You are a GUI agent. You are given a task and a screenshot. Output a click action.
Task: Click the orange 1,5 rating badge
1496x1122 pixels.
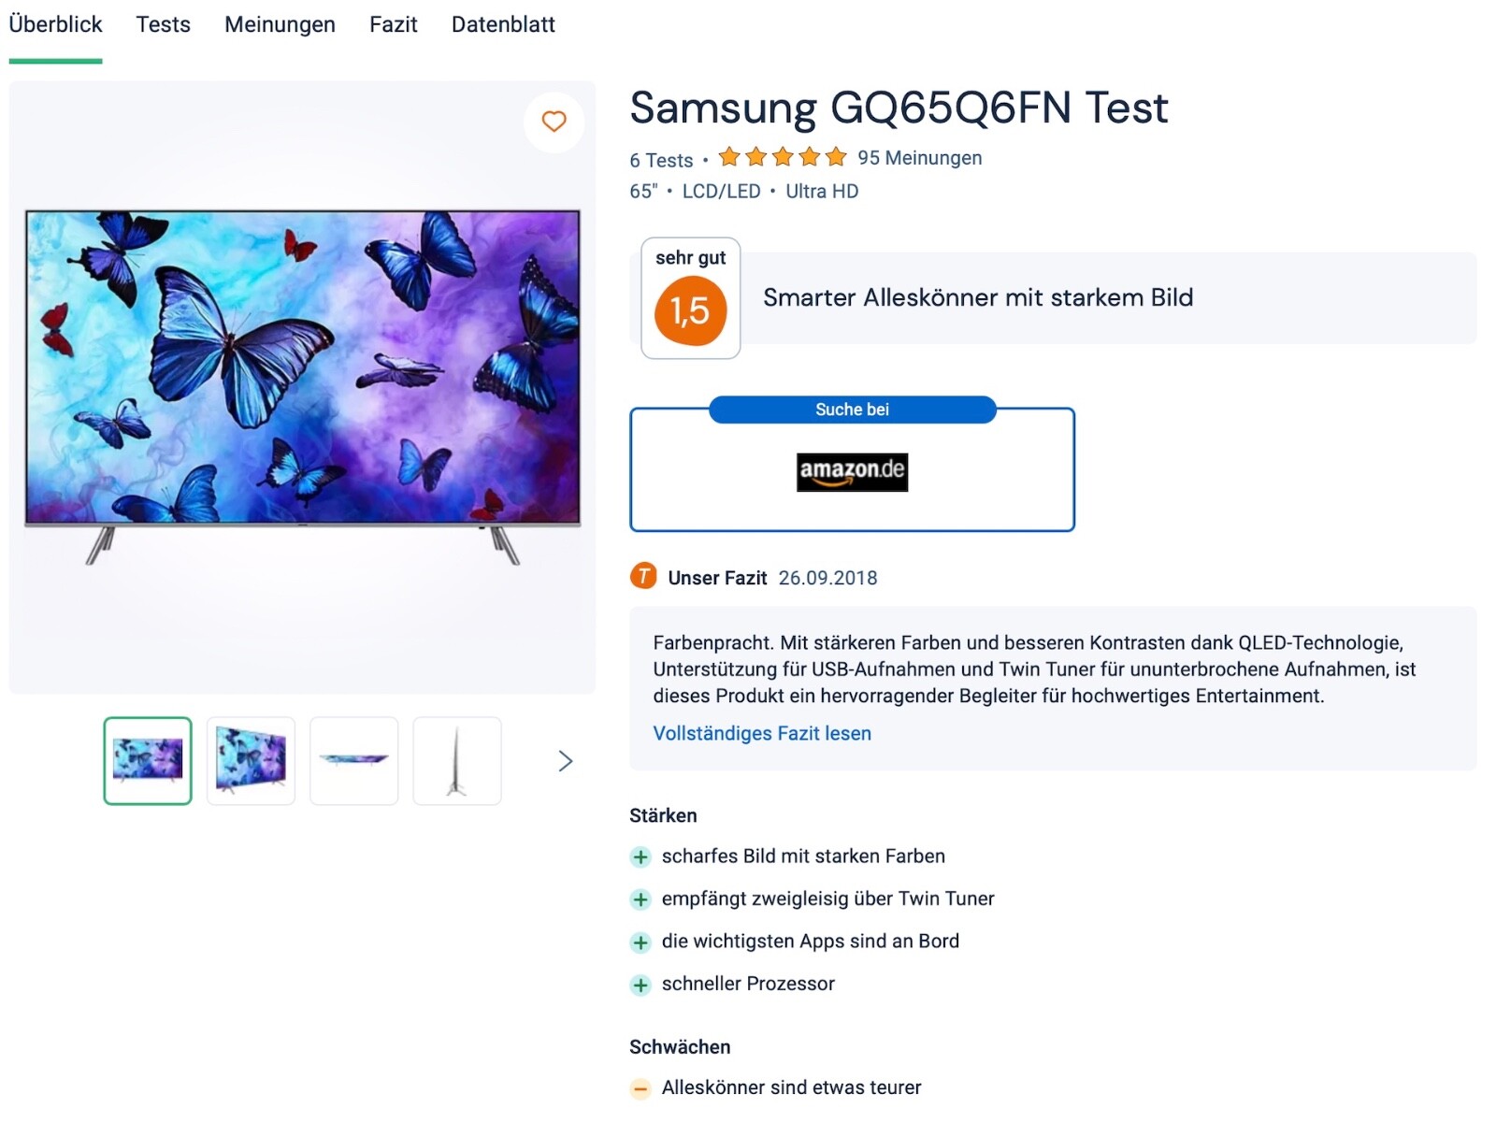pyautogui.click(x=690, y=310)
